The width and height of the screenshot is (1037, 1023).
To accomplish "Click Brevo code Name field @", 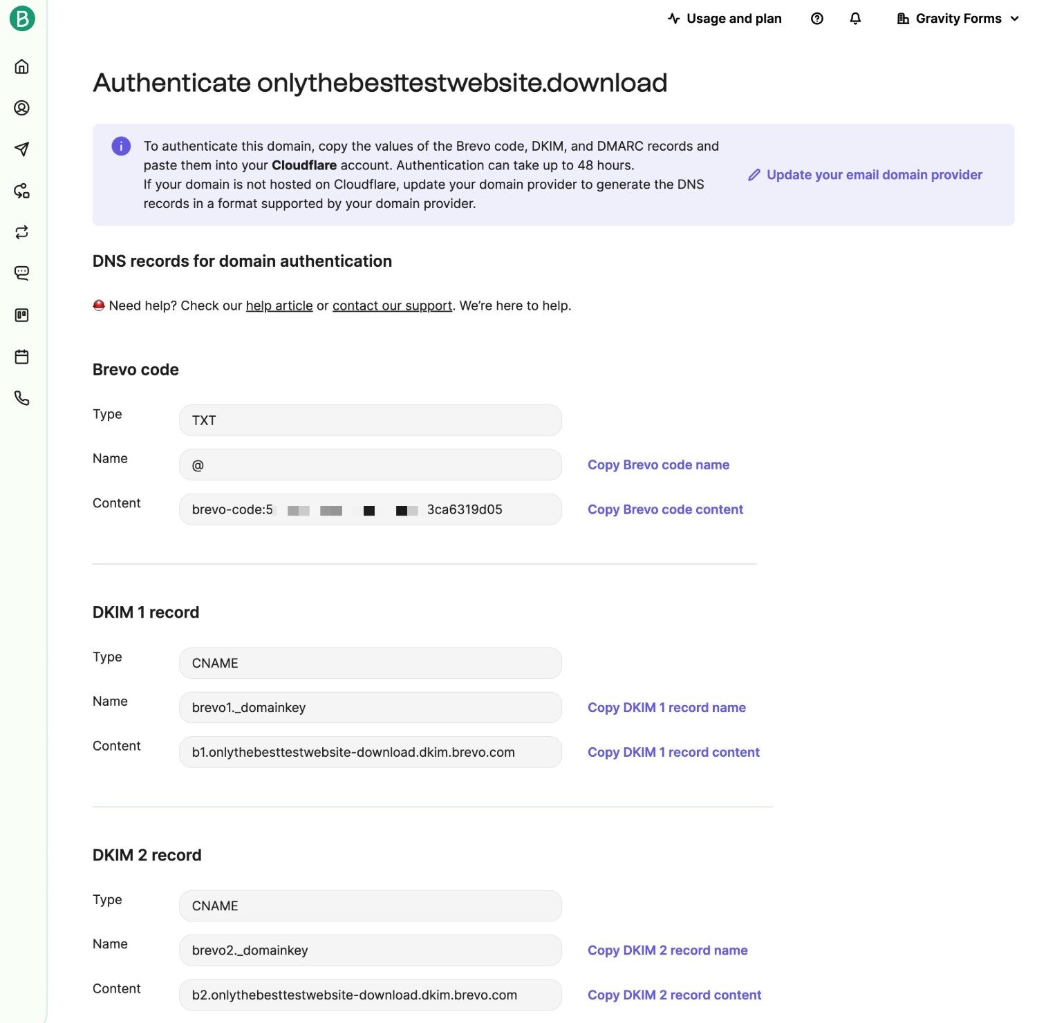I will (371, 464).
